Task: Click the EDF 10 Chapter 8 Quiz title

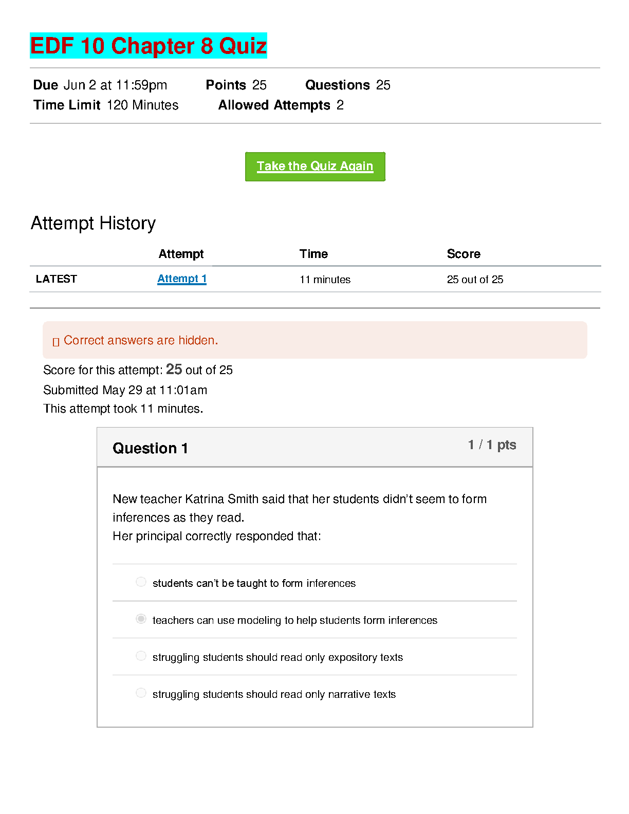Action: click(149, 46)
